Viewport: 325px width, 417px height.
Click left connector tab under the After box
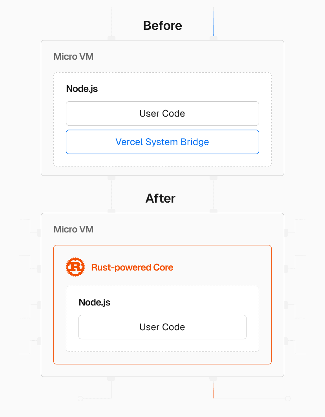click(111, 379)
